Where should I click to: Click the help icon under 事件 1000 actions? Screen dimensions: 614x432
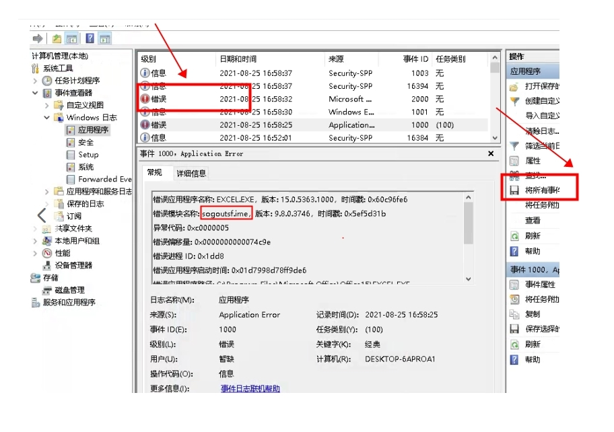click(514, 359)
